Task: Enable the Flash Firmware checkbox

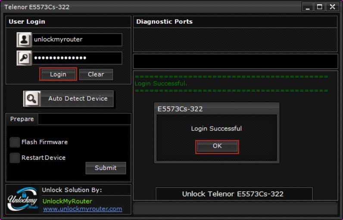Action: (15, 142)
